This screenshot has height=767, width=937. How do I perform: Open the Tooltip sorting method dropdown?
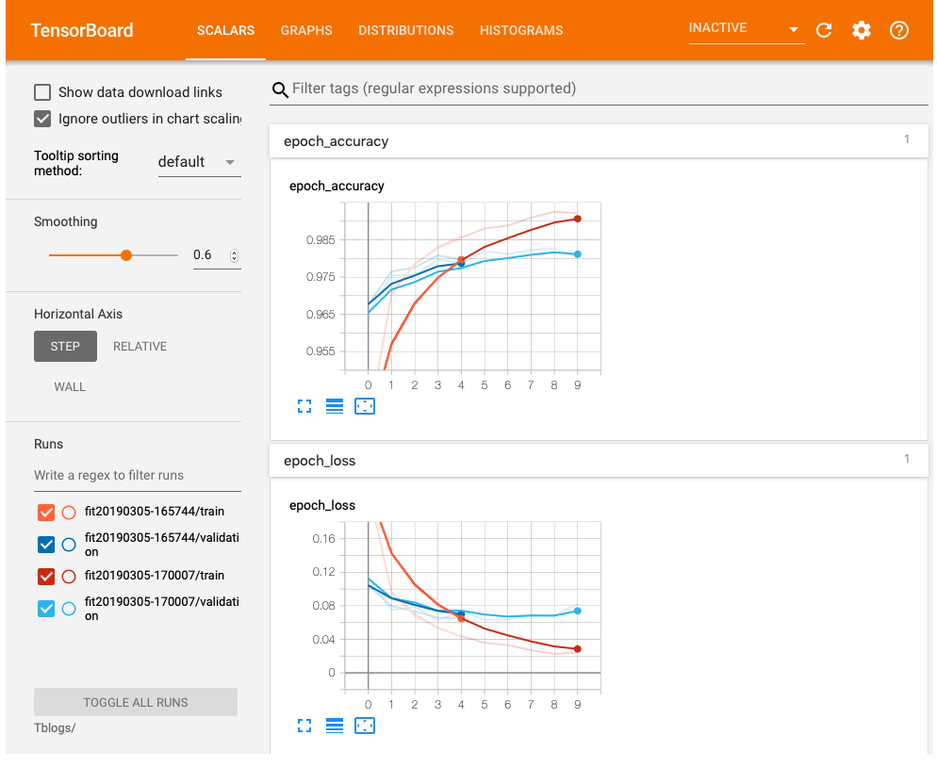[199, 161]
